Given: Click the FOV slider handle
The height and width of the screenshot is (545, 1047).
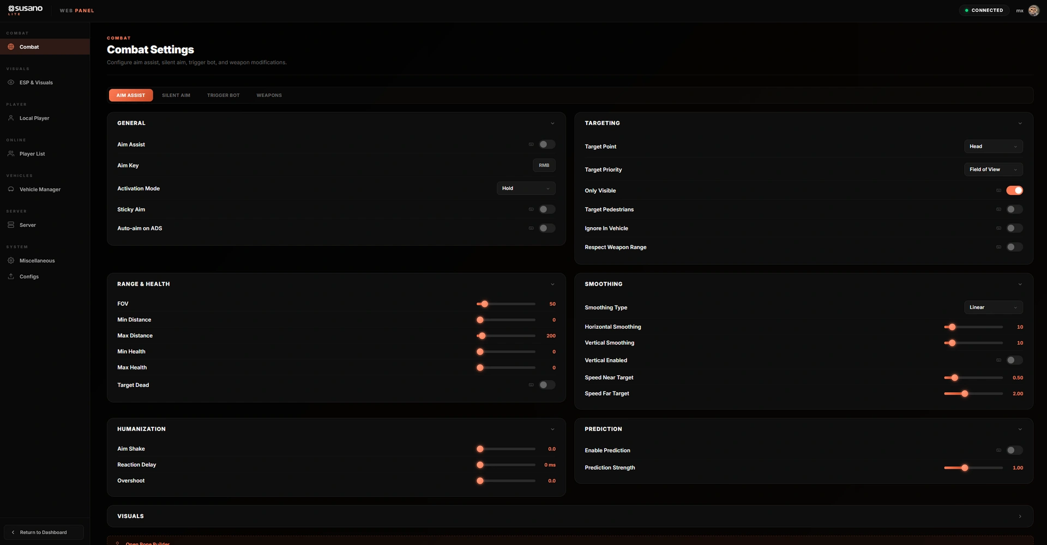Looking at the screenshot, I should click(484, 304).
